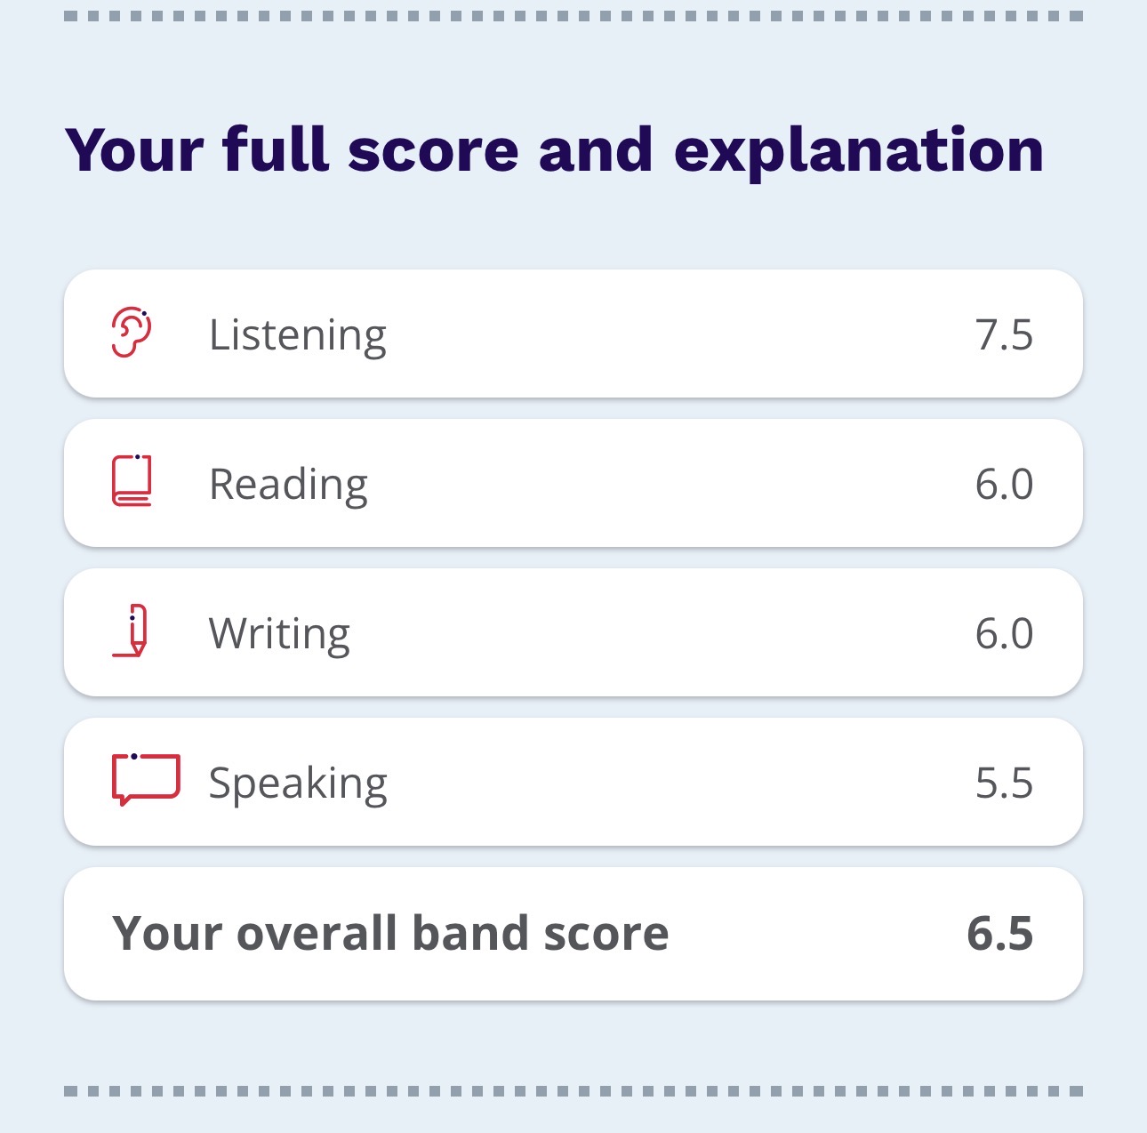Tap the Writing label

(x=279, y=635)
